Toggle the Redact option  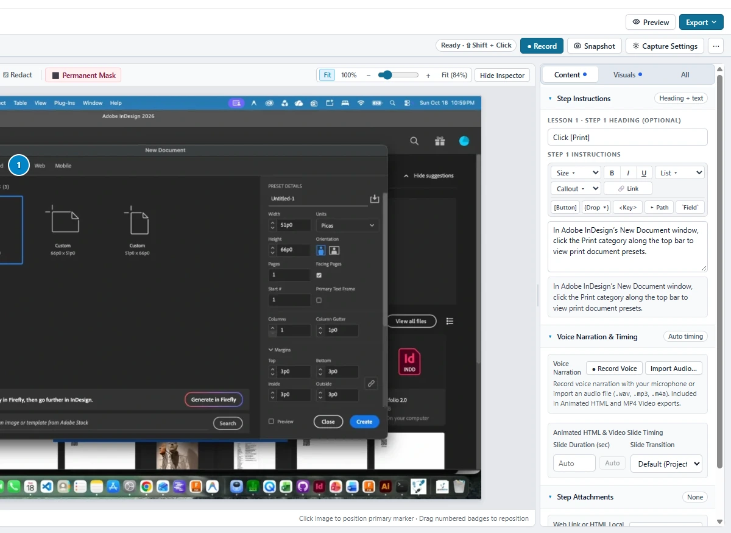[18, 75]
